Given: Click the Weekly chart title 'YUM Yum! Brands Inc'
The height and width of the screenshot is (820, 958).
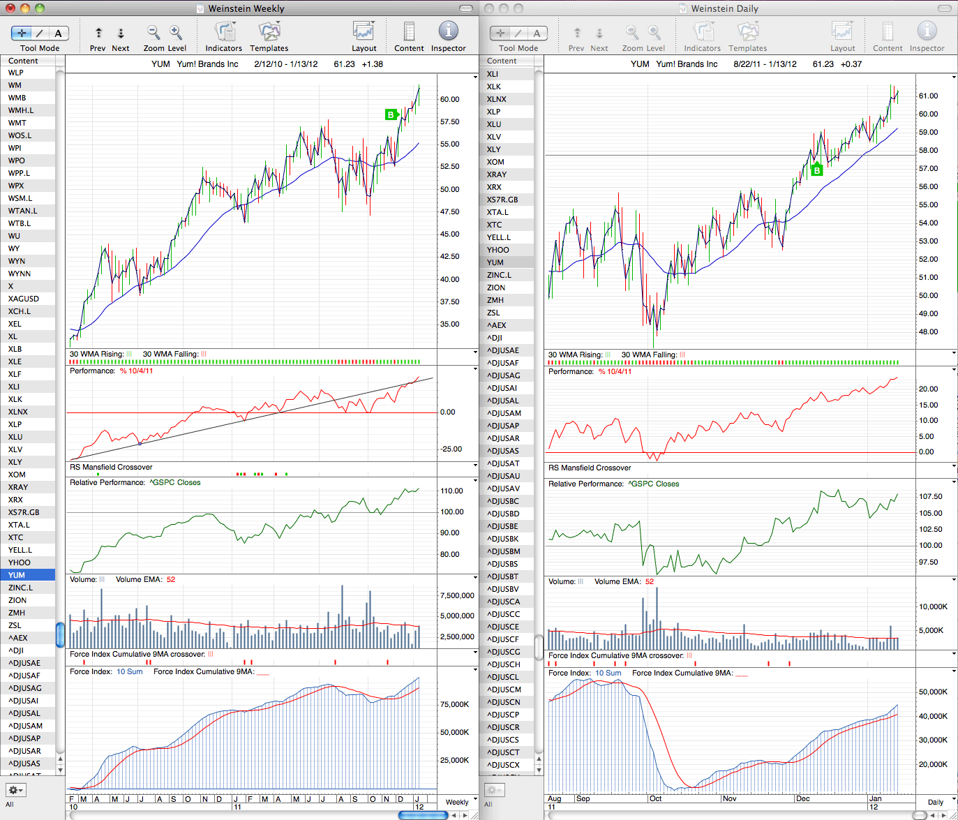Looking at the screenshot, I should [195, 64].
